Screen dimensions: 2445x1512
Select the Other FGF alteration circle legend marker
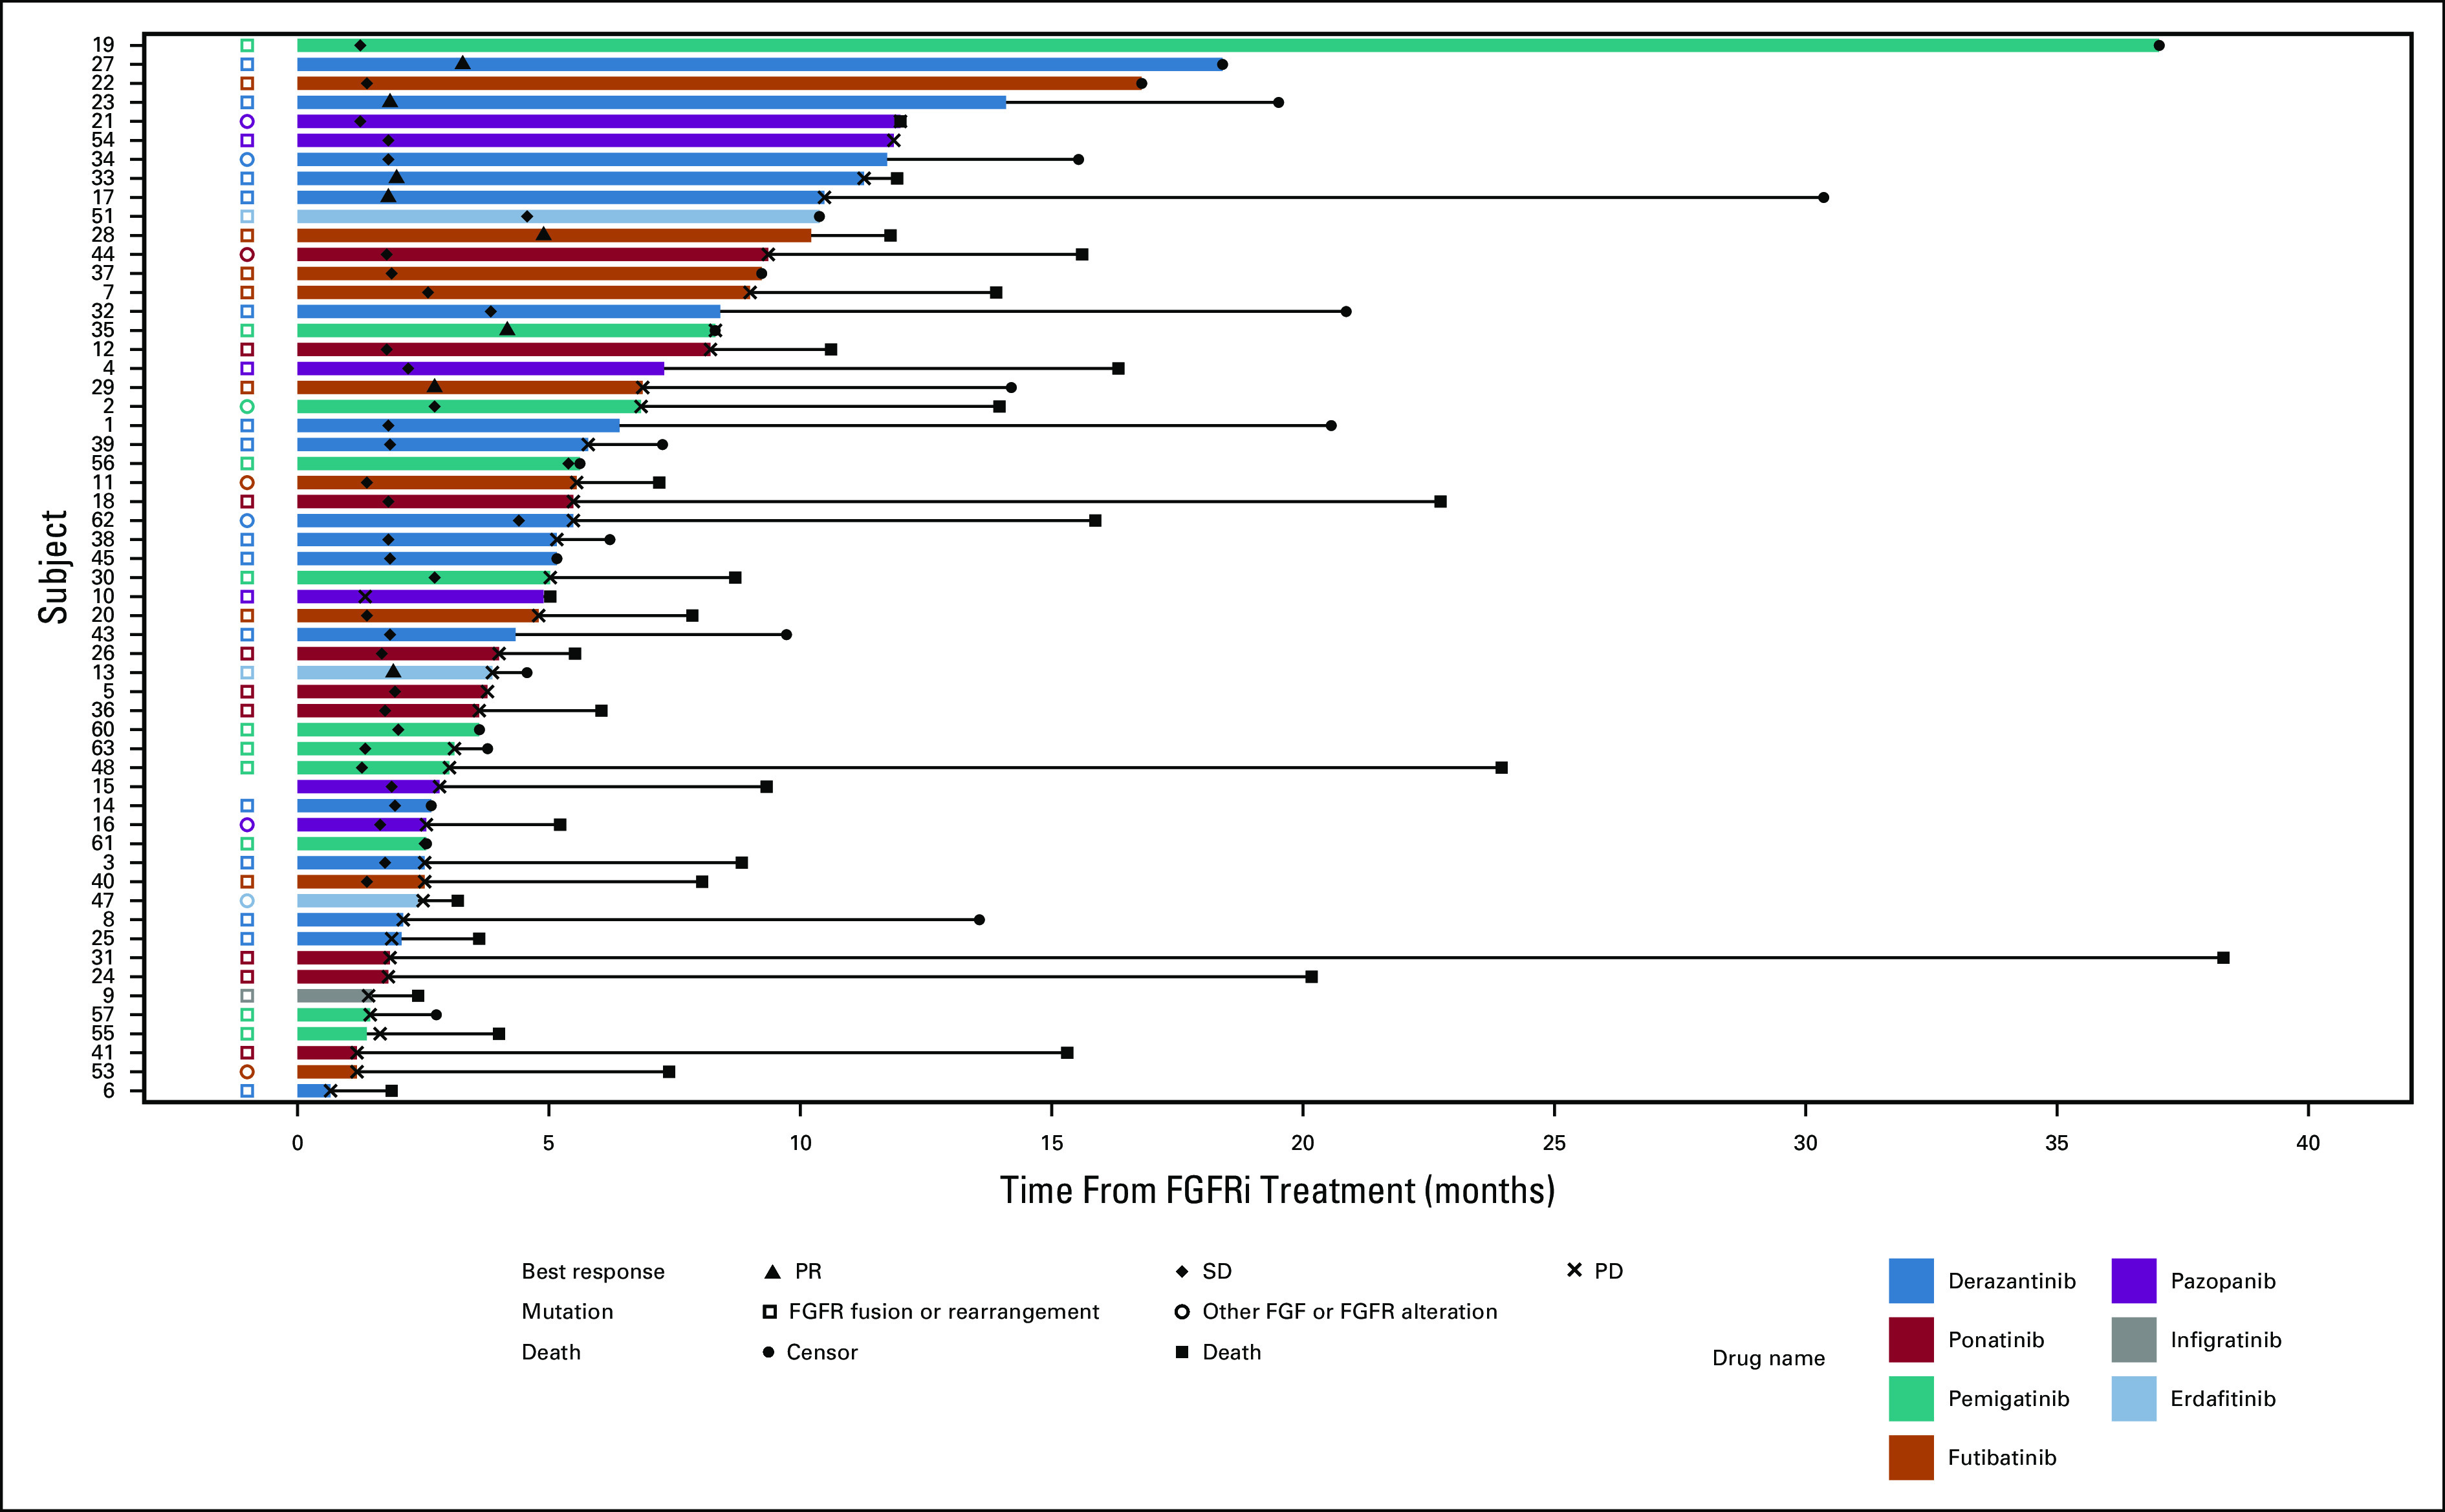click(x=1182, y=1311)
